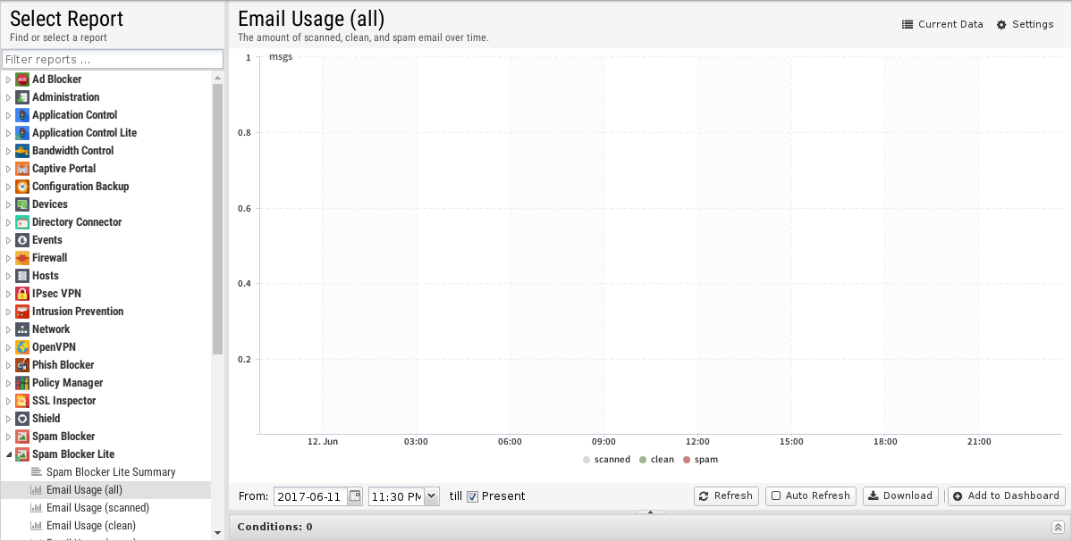The width and height of the screenshot is (1072, 541).
Task: Click the Spam Blocker icon
Action: pyautogui.click(x=21, y=437)
